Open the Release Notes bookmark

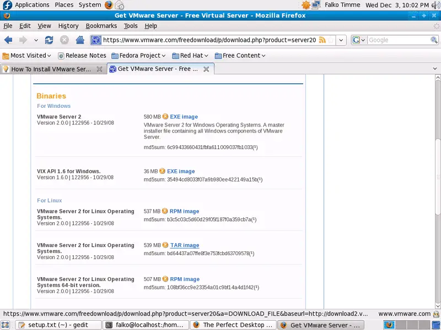82,56
